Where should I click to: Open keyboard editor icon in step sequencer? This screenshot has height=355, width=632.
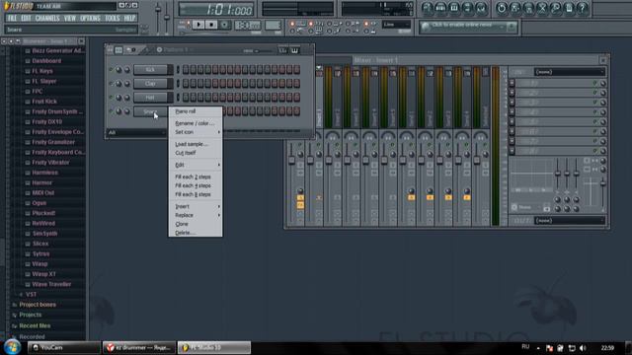(294, 50)
